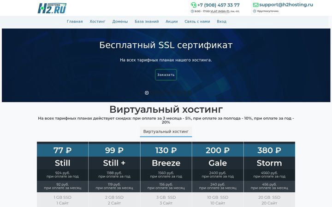Image resolution: width=332 pixels, height=207 pixels.
Task: Click the 2400 руб. yearly price
Action: [218, 173]
